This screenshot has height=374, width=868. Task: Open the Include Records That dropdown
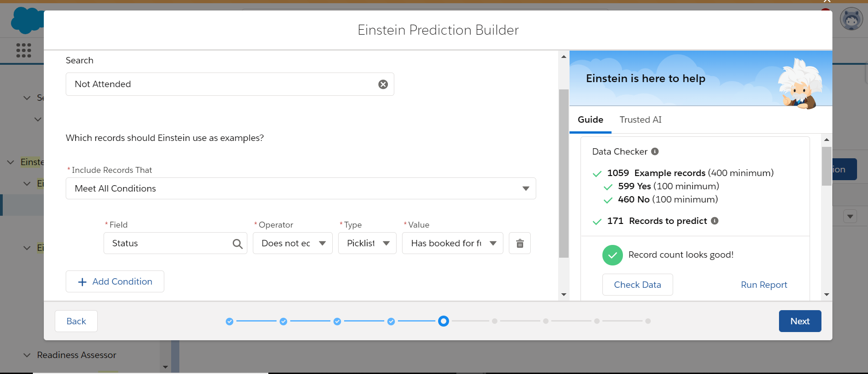tap(301, 188)
